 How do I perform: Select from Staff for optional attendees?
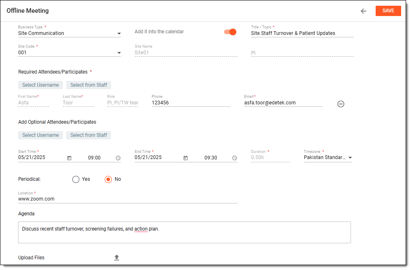coord(89,135)
